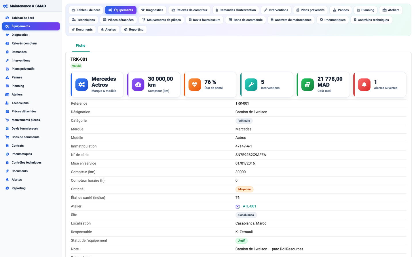Viewport: 416px width, 257px height.
Task: Click the Casablanca site badge
Action: click(246, 215)
